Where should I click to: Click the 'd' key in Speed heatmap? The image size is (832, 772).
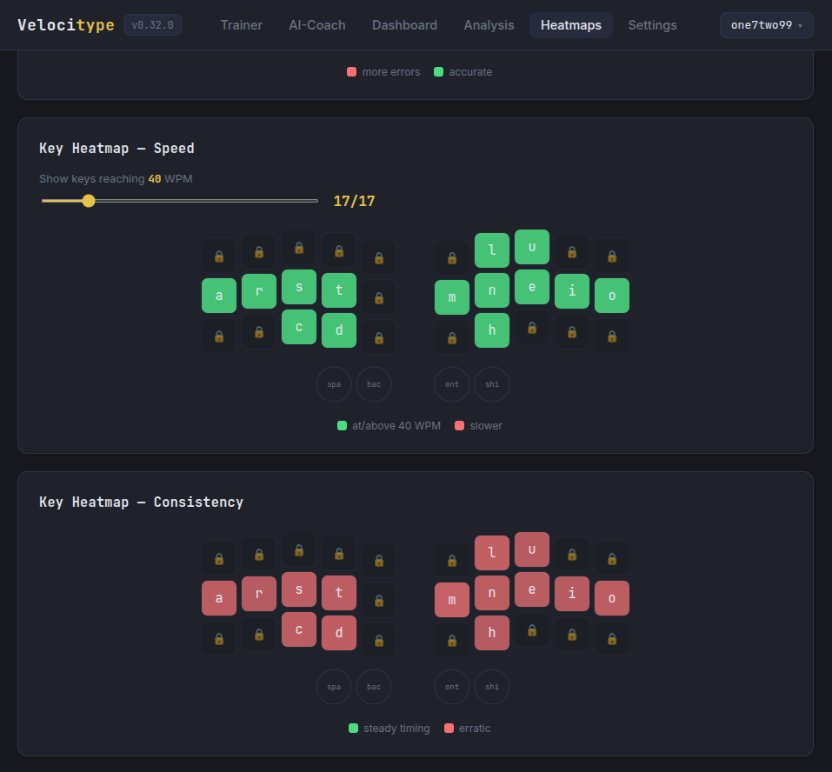point(339,330)
